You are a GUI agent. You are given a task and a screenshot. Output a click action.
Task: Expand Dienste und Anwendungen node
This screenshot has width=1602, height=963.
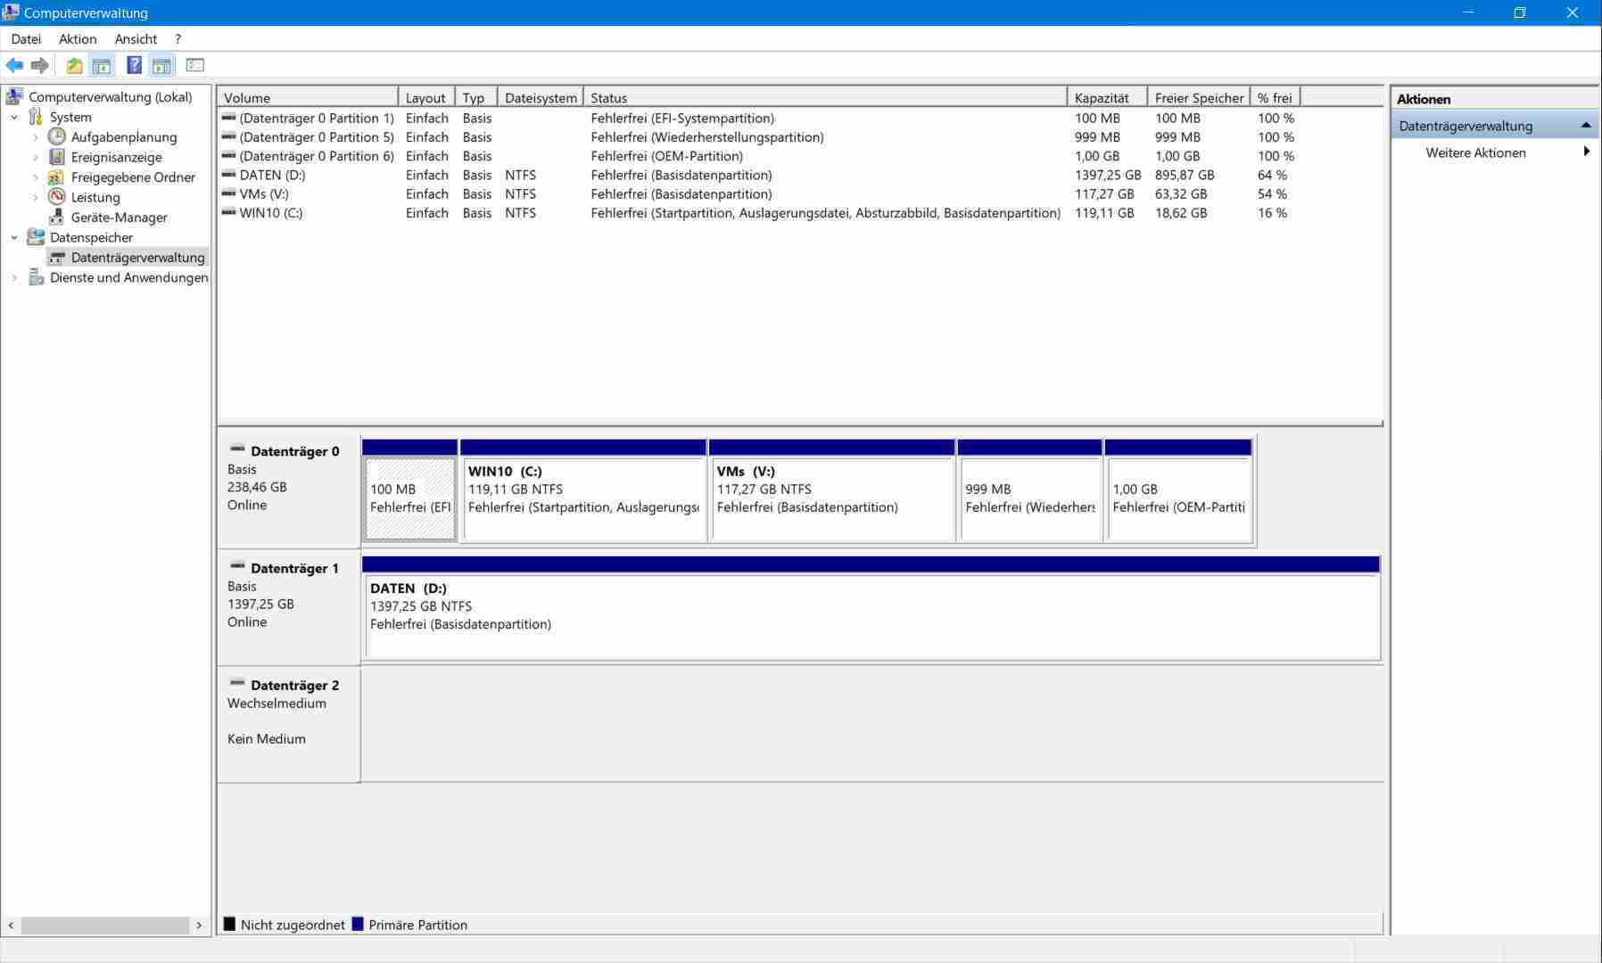coord(14,277)
